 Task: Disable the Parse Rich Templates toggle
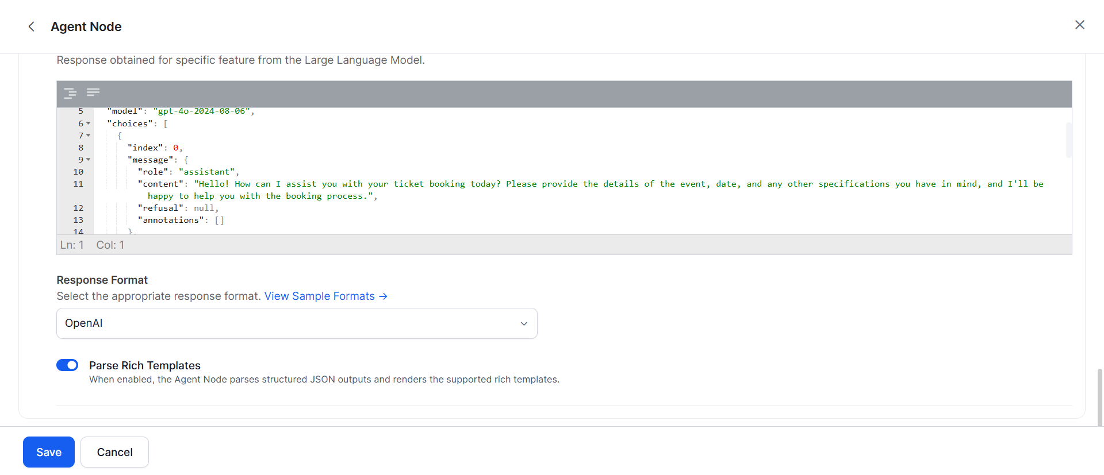67,365
